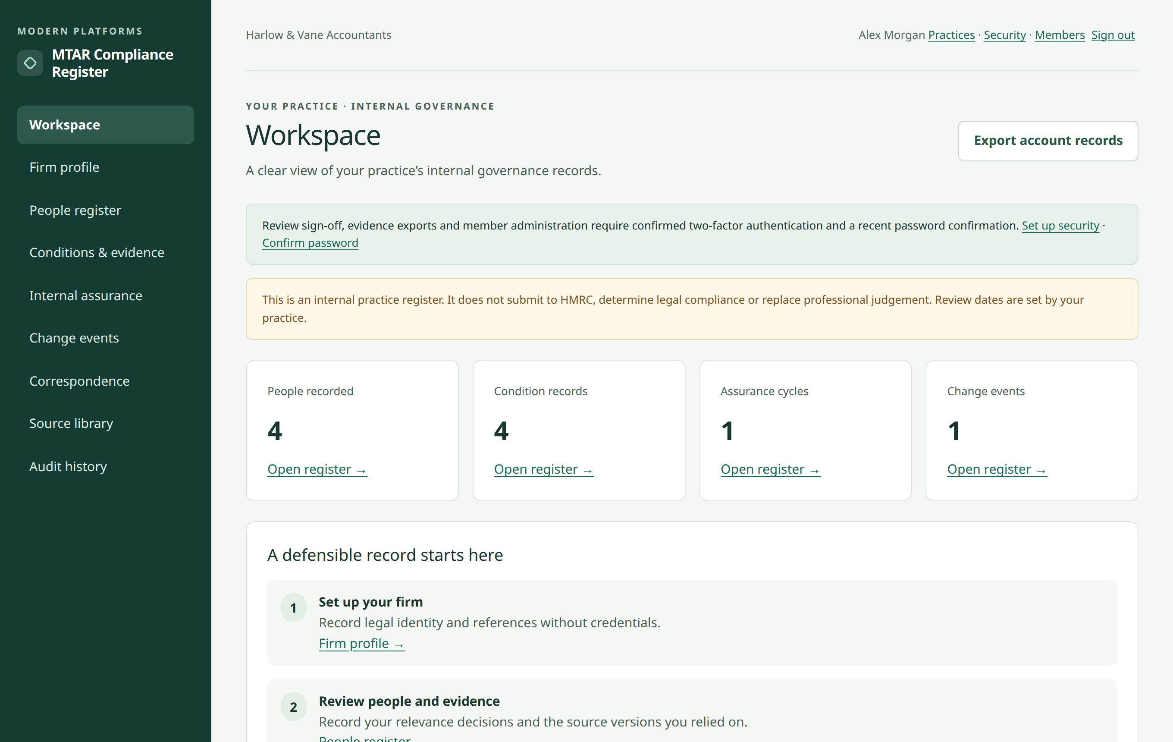This screenshot has height=742, width=1173.
Task: Click Sign out
Action: point(1113,35)
